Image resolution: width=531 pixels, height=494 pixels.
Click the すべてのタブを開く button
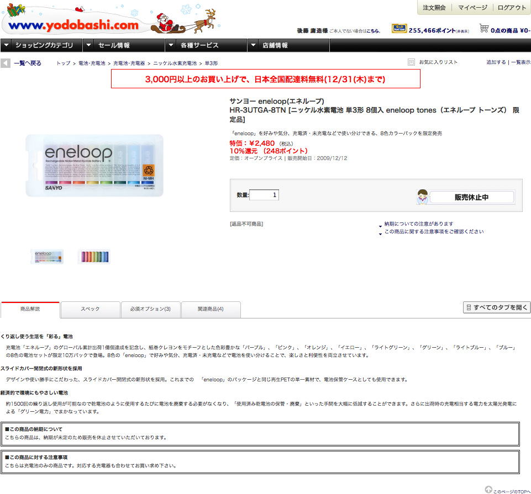(496, 307)
